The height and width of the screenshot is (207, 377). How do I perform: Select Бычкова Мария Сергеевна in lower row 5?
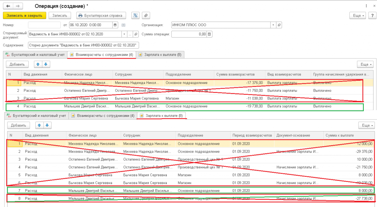(90, 175)
